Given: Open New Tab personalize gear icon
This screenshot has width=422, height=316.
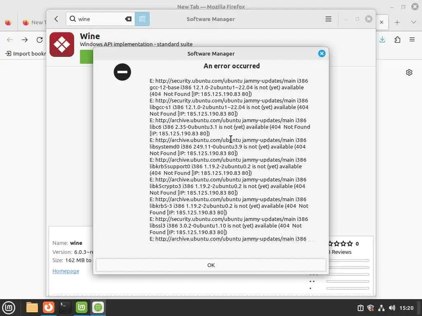Looking at the screenshot, I should [x=409, y=72].
